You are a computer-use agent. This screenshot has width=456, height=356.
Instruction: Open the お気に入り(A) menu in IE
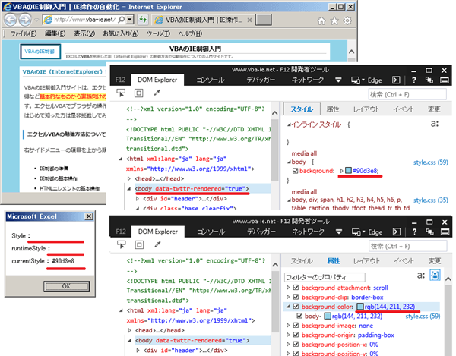121,33
